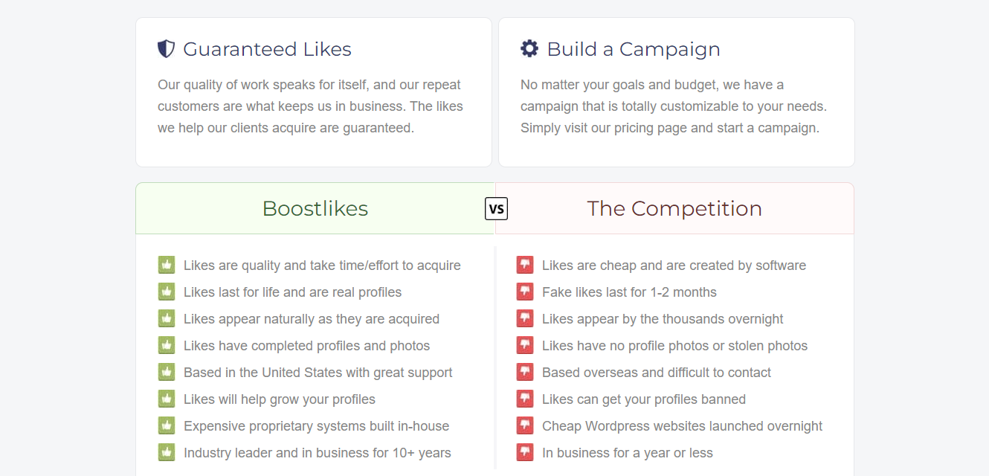Click the Guaranteed Likes heading
The width and height of the screenshot is (989, 476).
tap(267, 49)
